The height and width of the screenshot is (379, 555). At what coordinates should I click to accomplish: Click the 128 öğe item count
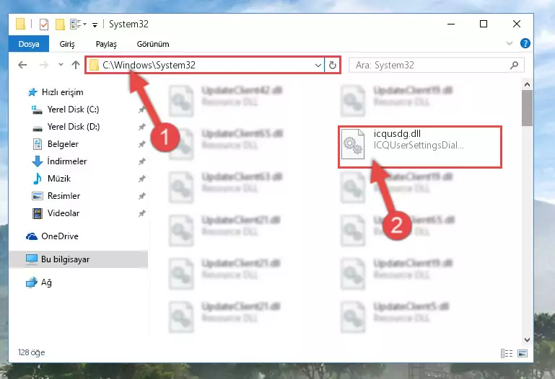tap(32, 352)
